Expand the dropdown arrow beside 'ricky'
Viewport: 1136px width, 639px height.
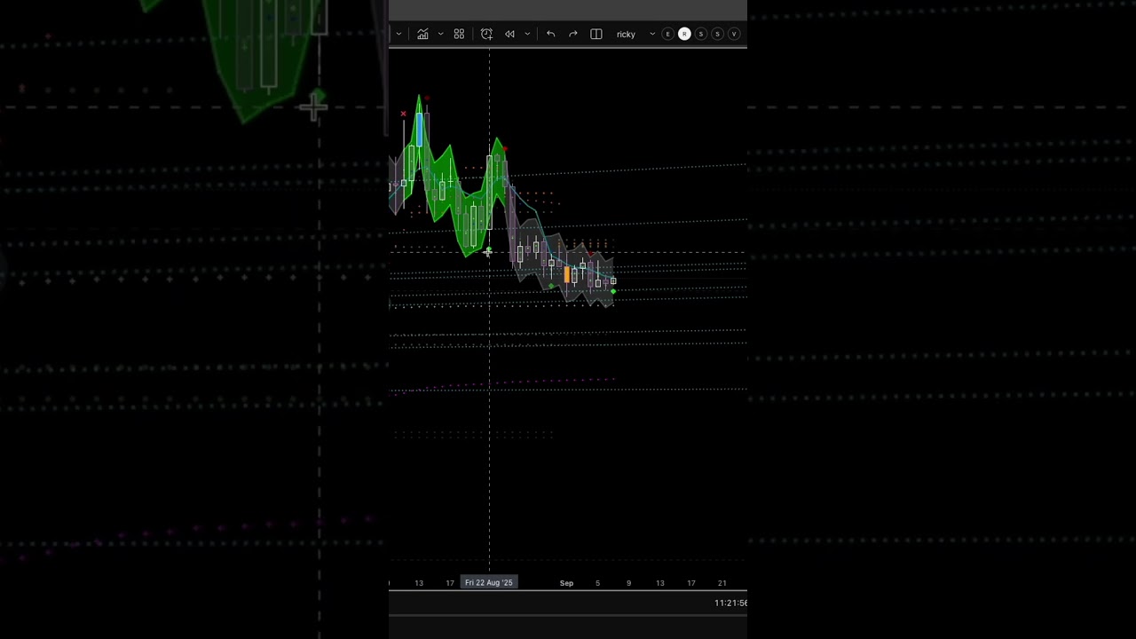pyautogui.click(x=652, y=34)
